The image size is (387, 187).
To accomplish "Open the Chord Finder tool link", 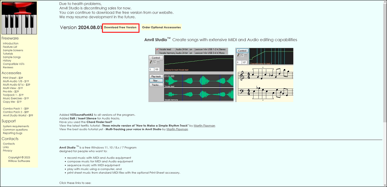I will (100, 122).
